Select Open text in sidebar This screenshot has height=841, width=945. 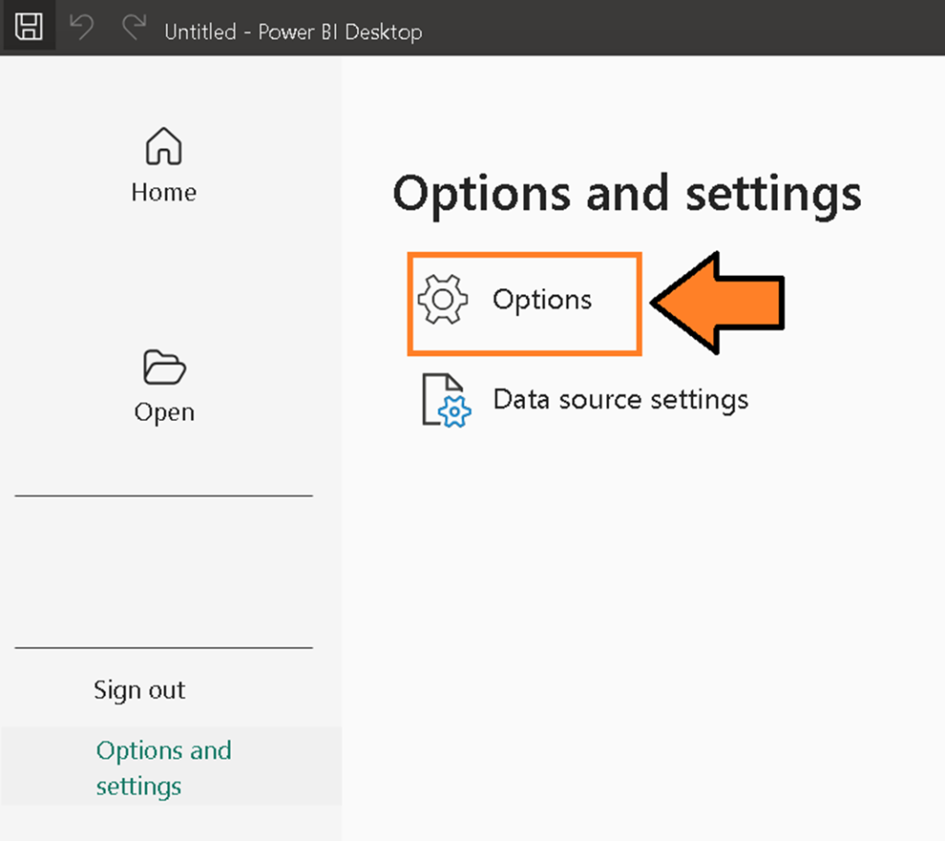click(x=164, y=413)
